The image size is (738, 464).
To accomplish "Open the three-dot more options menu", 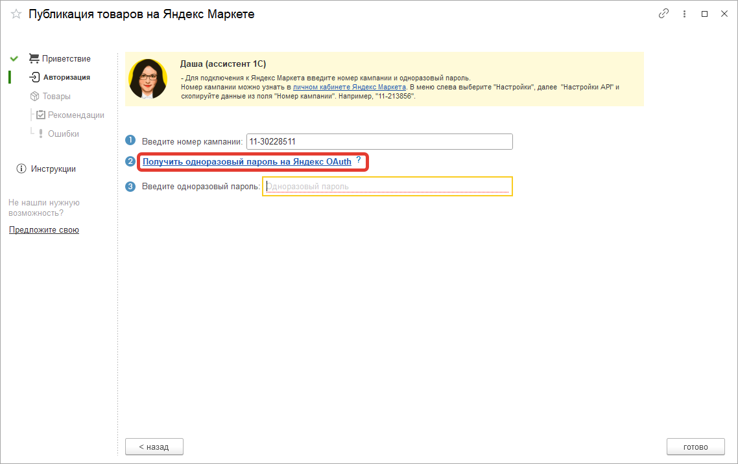I will point(684,14).
